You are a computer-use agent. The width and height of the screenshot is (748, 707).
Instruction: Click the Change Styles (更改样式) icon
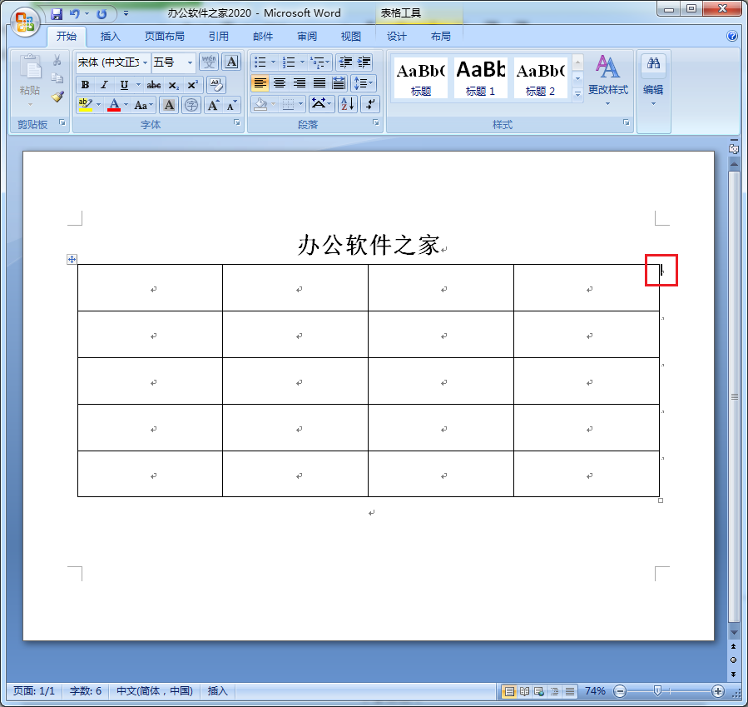(x=607, y=67)
